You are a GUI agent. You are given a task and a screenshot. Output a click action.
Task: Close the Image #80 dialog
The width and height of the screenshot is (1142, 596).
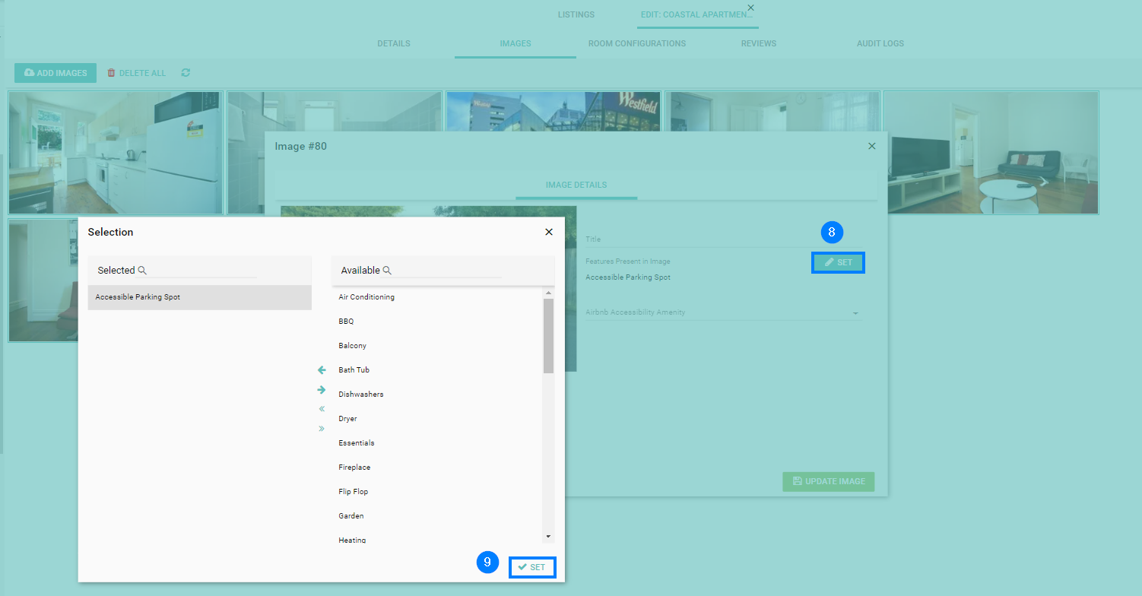click(x=872, y=146)
